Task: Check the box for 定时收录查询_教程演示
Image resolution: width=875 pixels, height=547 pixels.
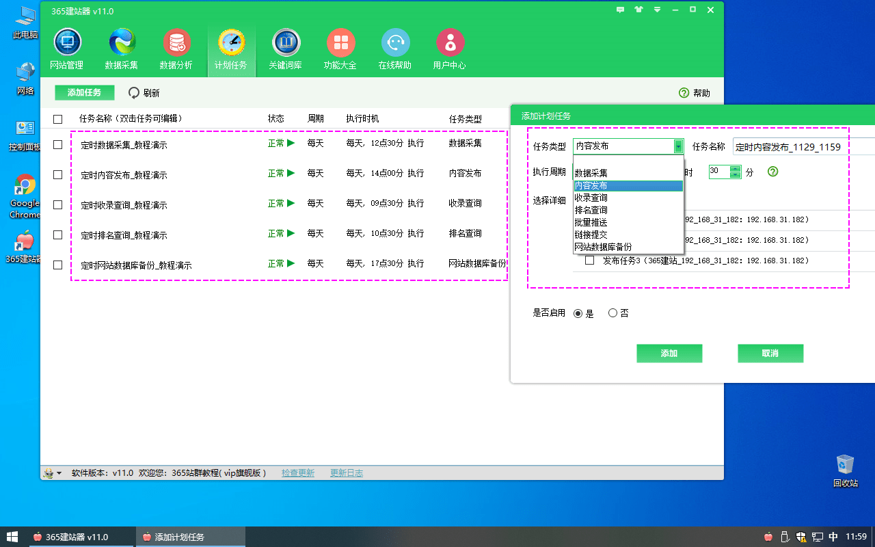Action: (x=57, y=204)
